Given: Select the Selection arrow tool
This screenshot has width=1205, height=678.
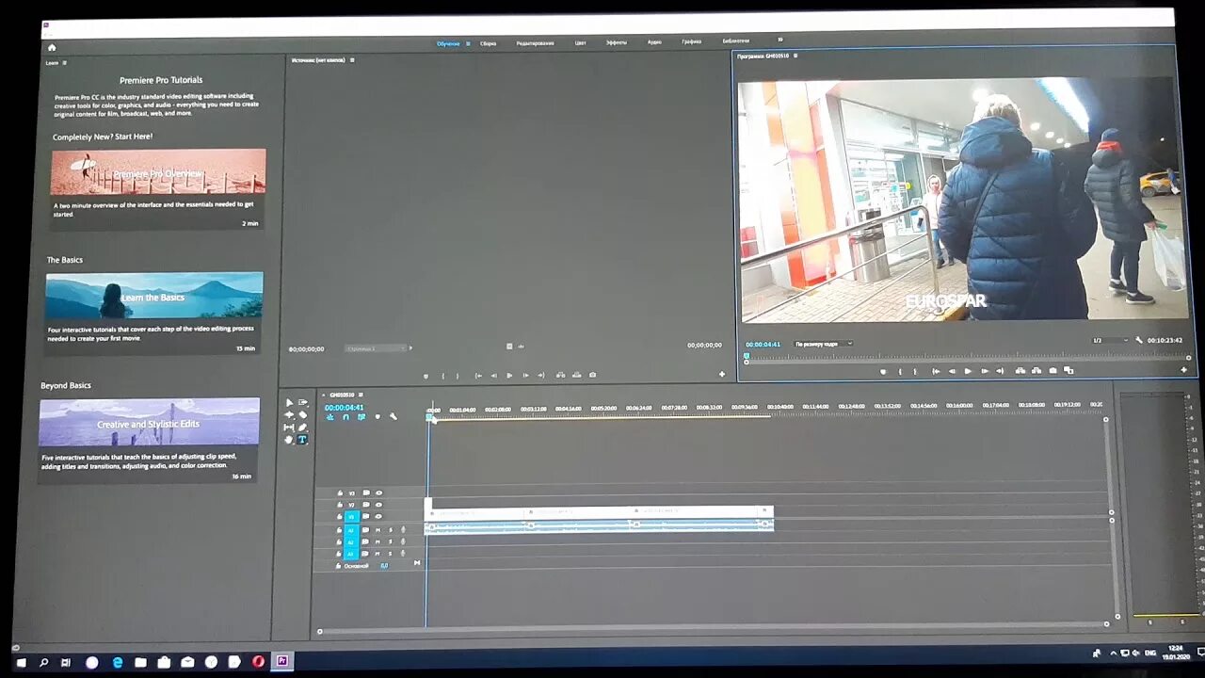Looking at the screenshot, I should tap(290, 402).
